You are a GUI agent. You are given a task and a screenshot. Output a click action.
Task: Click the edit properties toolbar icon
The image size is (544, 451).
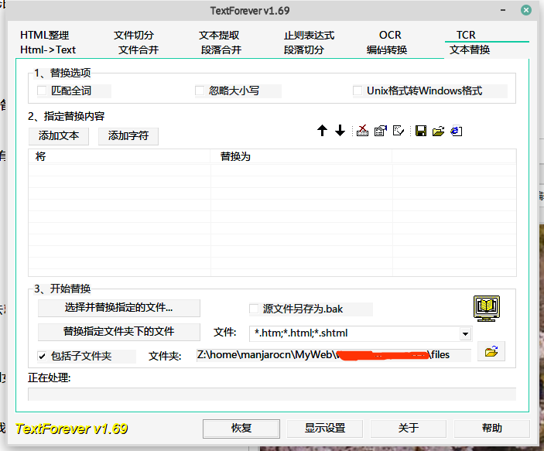381,131
